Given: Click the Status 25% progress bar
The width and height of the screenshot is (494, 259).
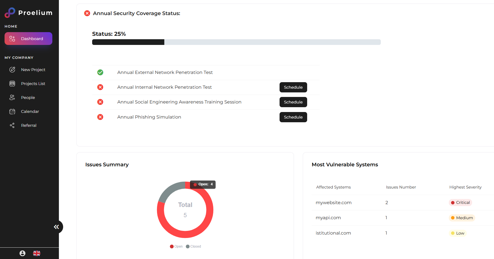Looking at the screenshot, I should coord(236,42).
